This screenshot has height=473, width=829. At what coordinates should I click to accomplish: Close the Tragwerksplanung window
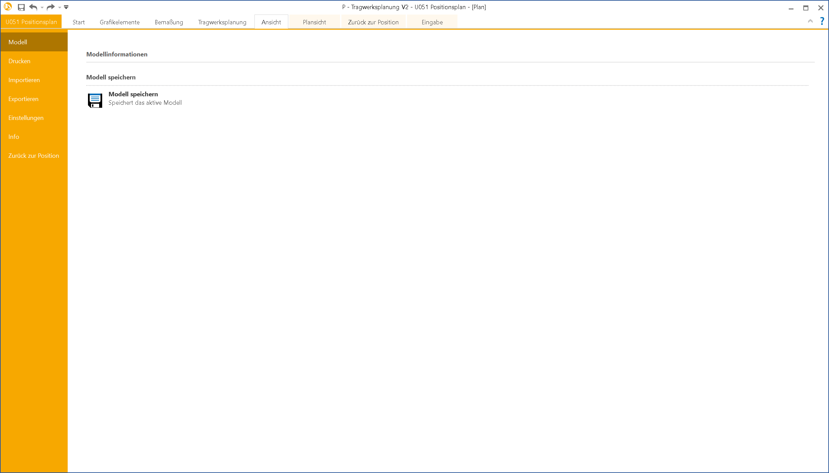821,8
